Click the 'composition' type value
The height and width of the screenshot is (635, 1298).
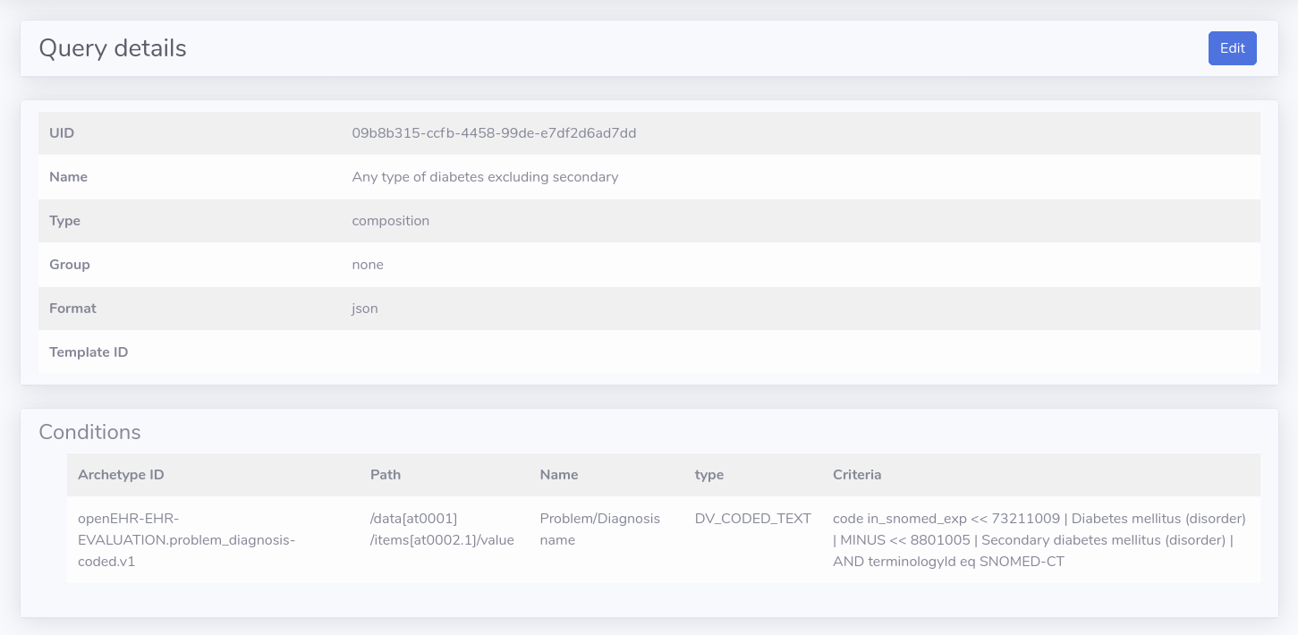pos(390,221)
